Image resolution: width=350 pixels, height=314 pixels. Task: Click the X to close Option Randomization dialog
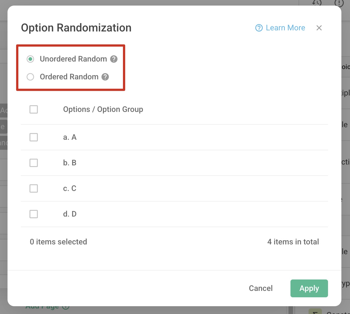pyautogui.click(x=319, y=28)
